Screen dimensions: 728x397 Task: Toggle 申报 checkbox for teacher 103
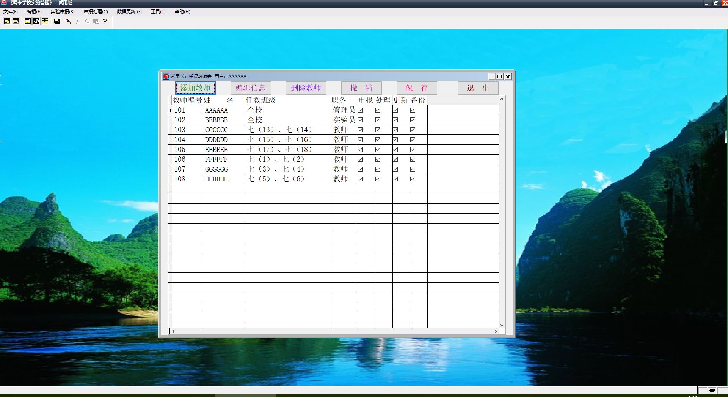(x=361, y=130)
